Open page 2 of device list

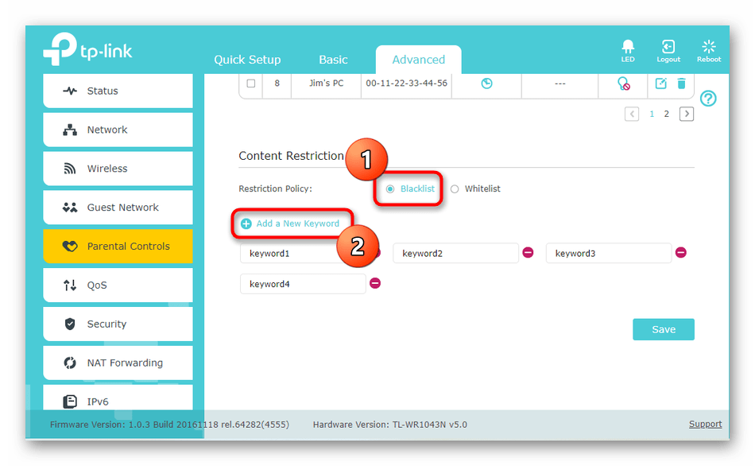[667, 115]
